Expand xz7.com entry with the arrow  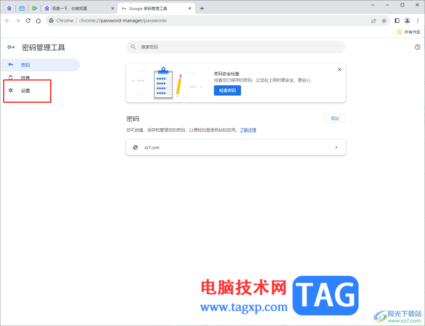coord(336,147)
